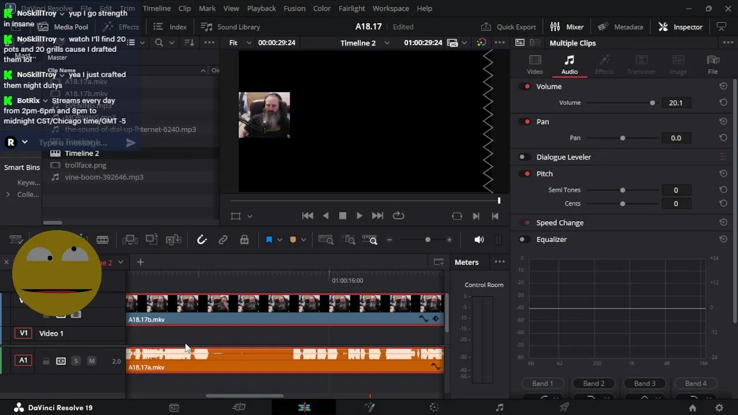The image size is (738, 415).
Task: Enable the Dialogue Leveler
Action: (524, 157)
